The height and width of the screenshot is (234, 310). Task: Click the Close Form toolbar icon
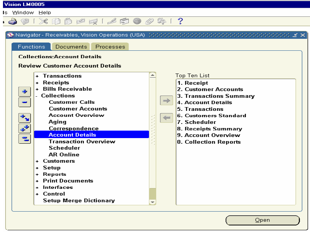pos(25,21)
